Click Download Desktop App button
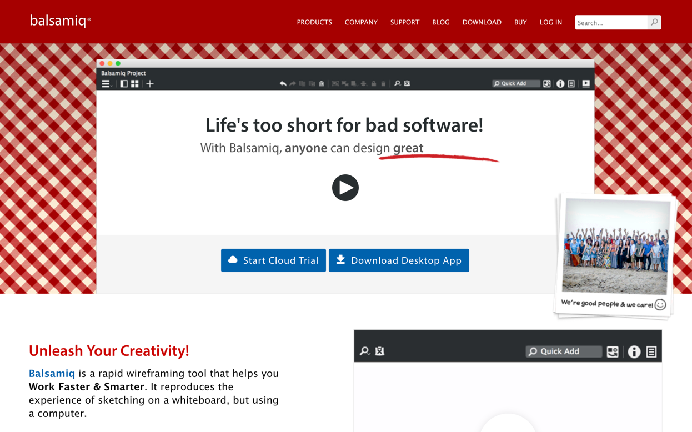 pos(399,260)
